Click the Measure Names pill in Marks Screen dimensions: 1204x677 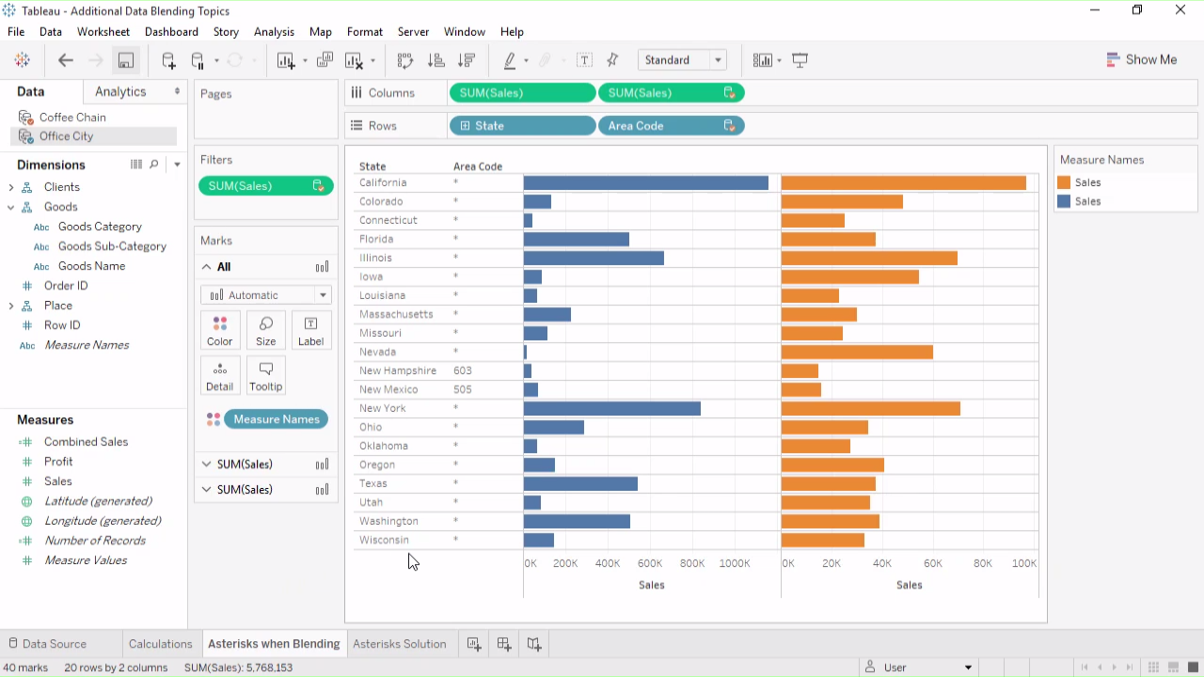(x=276, y=419)
